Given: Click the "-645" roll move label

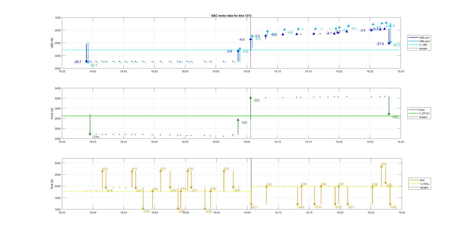Looking at the screenshot, I should (x=393, y=207).
